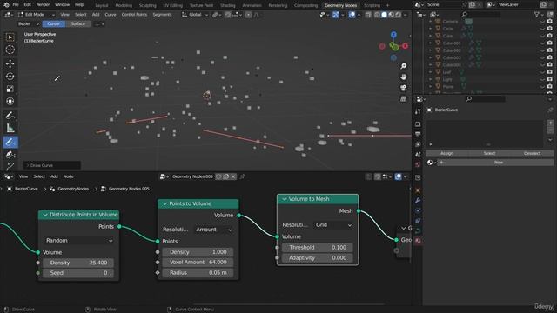Viewport: 557px width, 313px height.
Task: Click the Blender logo menu icon
Action: (6, 5)
